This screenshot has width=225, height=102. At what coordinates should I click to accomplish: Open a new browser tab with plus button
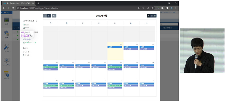point(38,3)
